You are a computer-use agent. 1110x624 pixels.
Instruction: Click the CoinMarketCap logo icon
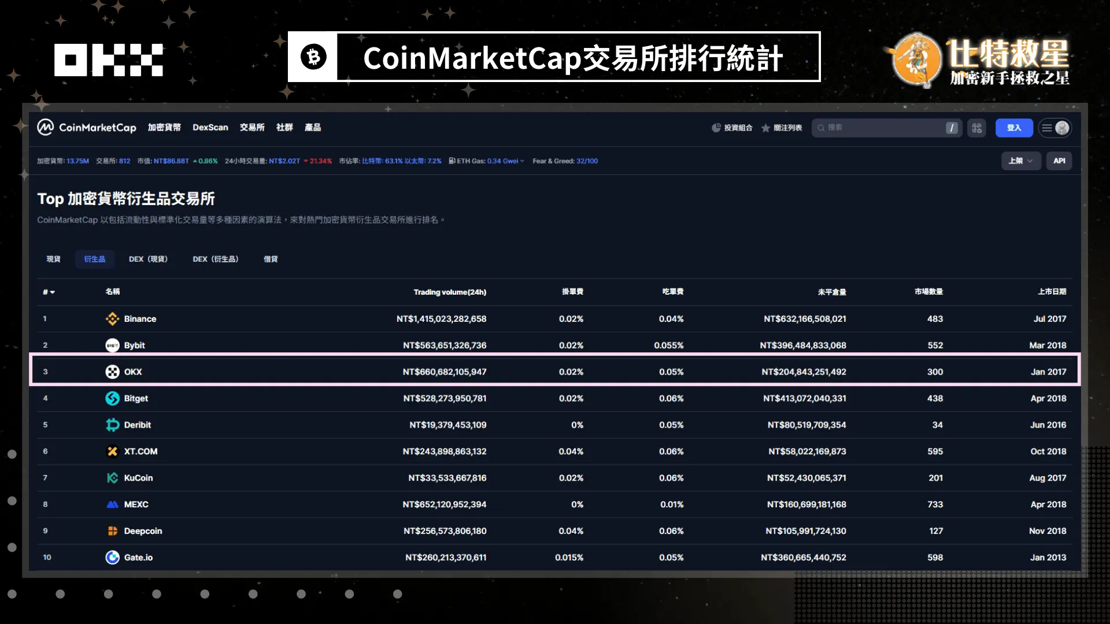(x=46, y=127)
